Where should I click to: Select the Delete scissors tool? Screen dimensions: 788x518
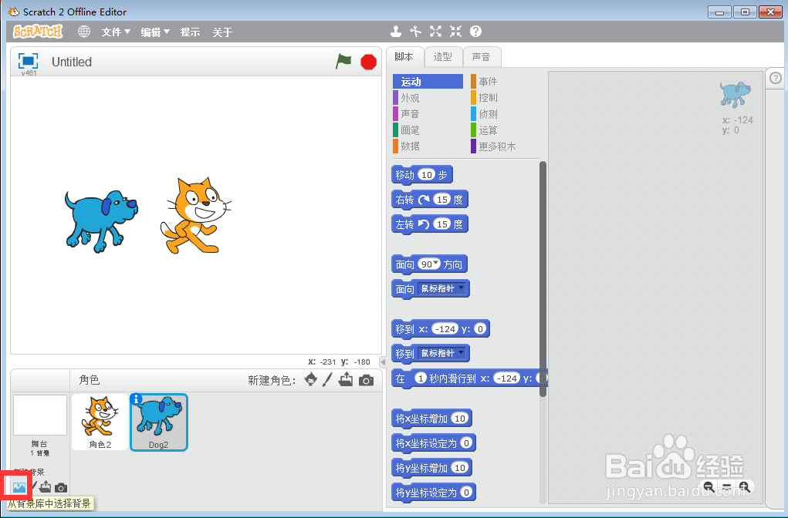(x=415, y=32)
